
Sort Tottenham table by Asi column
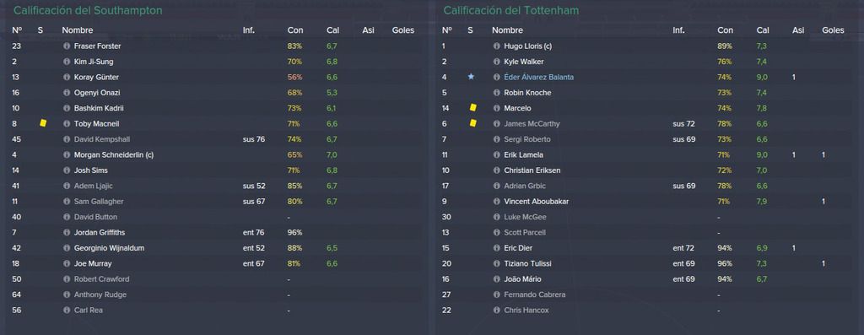click(x=798, y=30)
